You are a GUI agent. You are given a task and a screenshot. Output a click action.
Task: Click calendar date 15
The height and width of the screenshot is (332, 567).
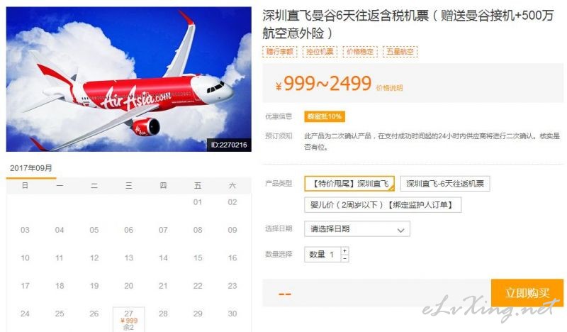pos(198,258)
